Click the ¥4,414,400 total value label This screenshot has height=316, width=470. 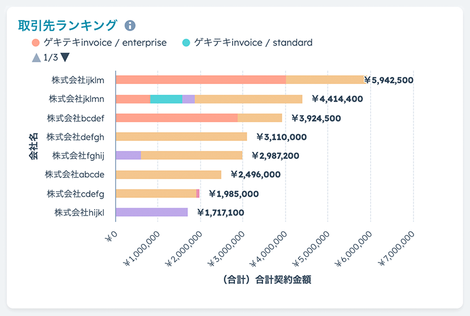point(337,99)
